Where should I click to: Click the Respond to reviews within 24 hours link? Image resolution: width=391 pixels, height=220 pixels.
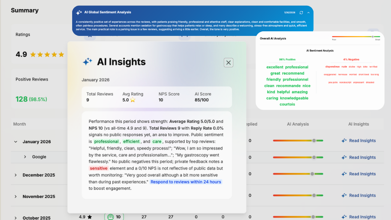tap(186, 182)
